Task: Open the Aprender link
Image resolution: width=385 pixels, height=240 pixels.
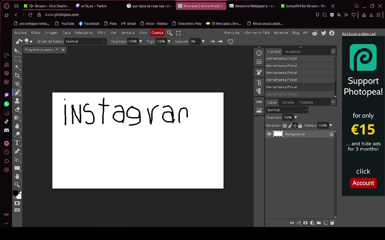Action: coord(281,33)
